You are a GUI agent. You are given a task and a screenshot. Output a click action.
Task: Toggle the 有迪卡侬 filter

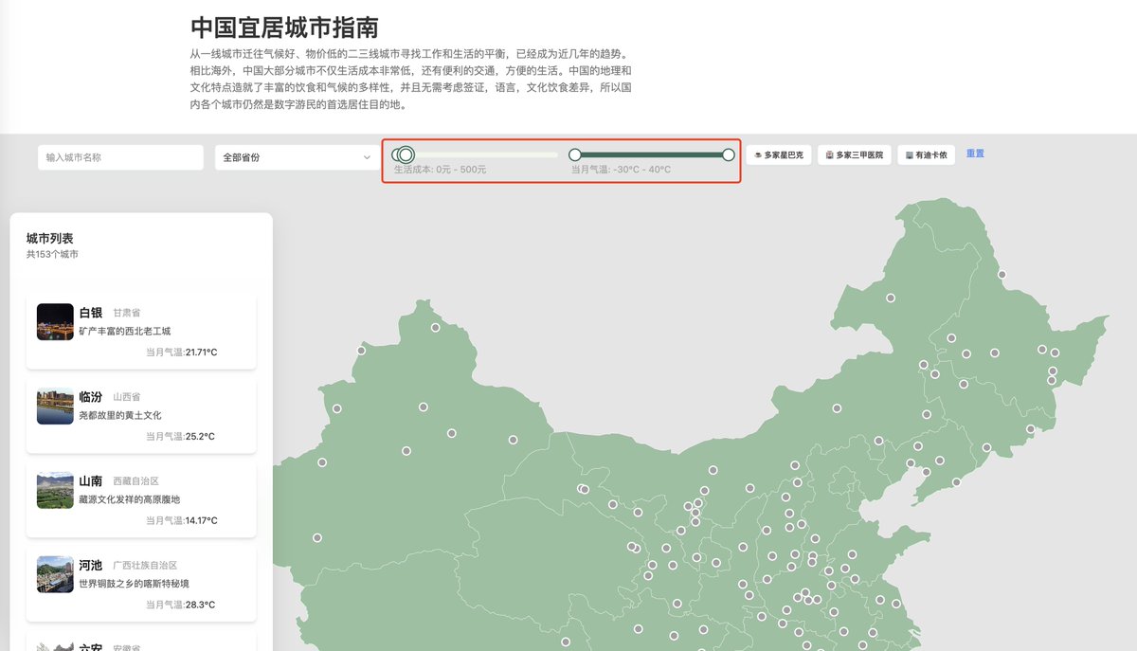[926, 154]
